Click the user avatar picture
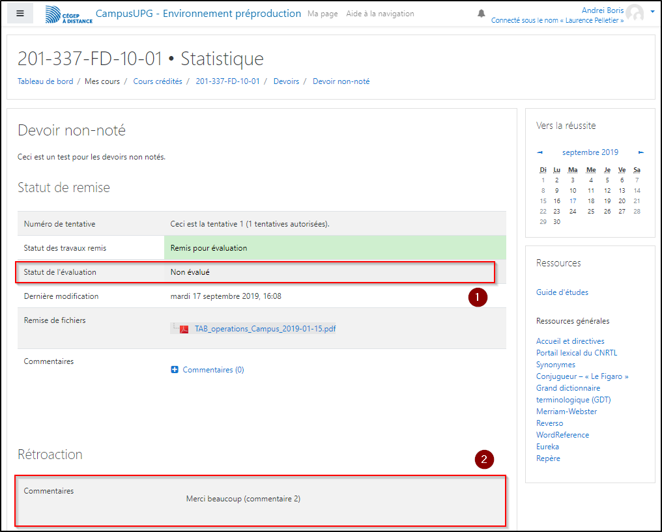The height and width of the screenshot is (532, 662). pyautogui.click(x=635, y=14)
